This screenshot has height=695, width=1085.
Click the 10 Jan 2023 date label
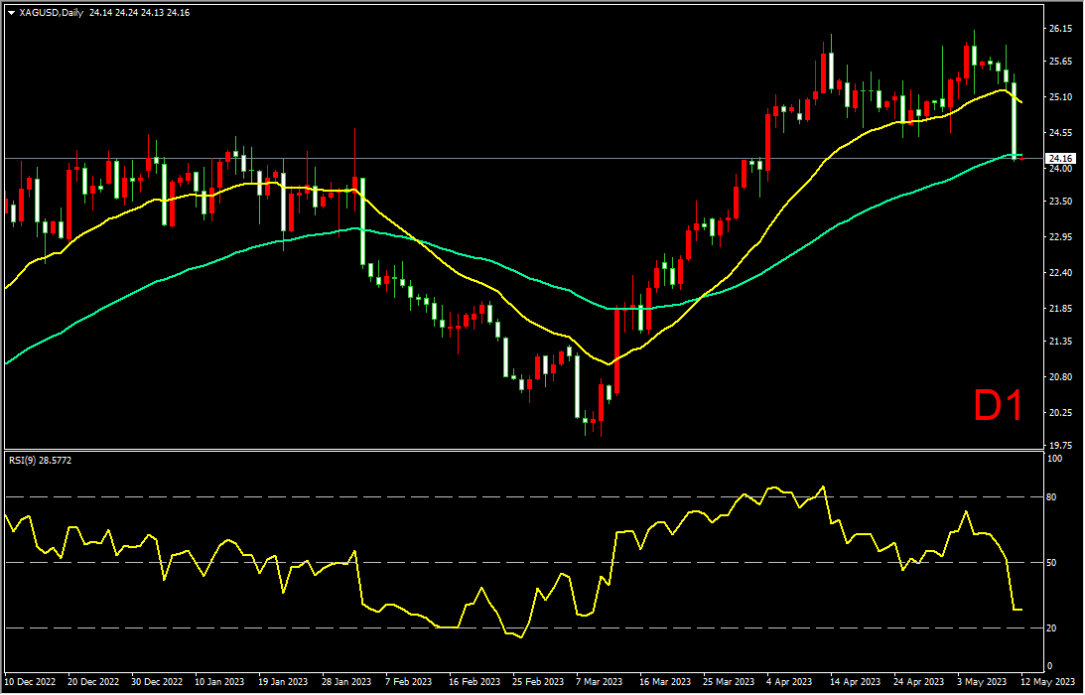[x=220, y=681]
